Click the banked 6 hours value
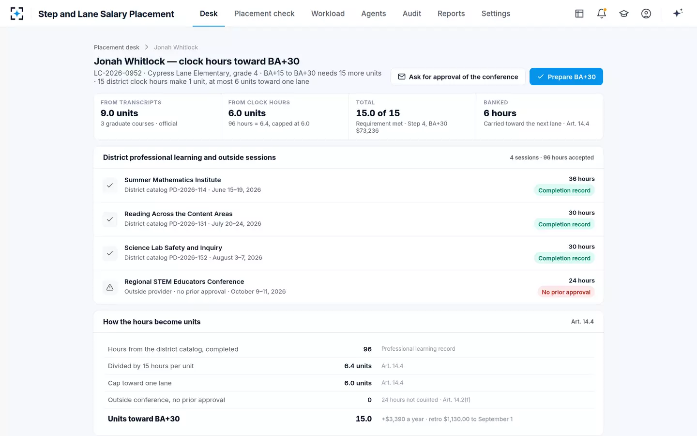Viewport: 697px width, 436px height. point(500,113)
